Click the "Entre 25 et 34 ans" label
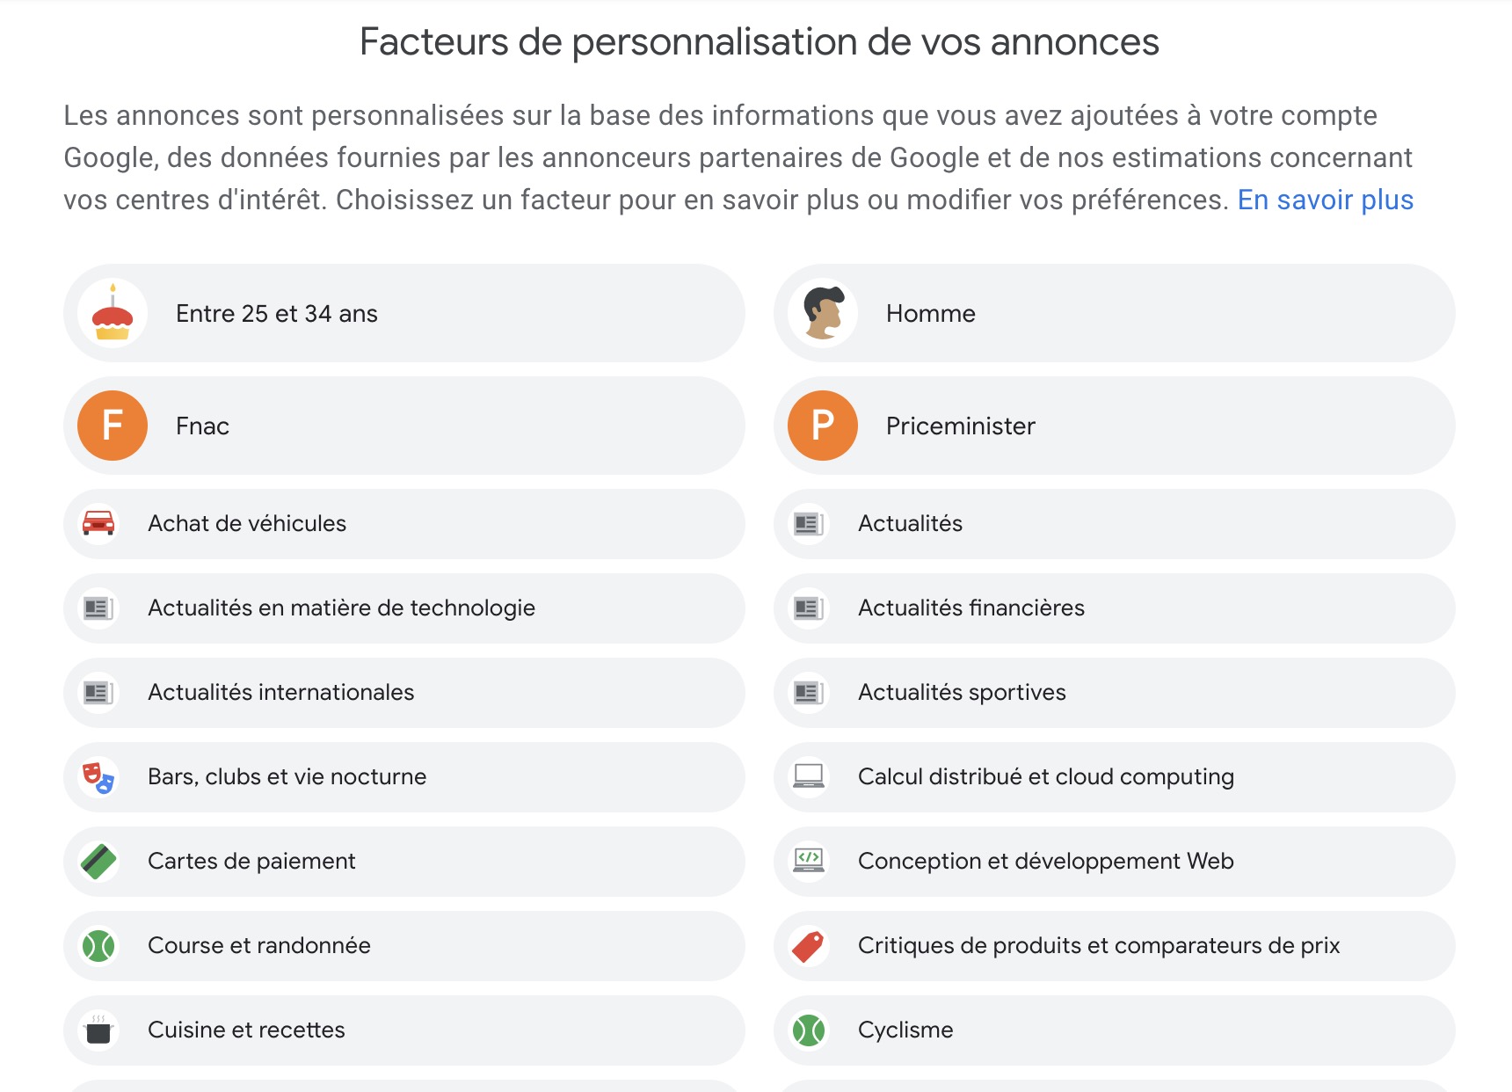The height and width of the screenshot is (1092, 1512). point(276,314)
